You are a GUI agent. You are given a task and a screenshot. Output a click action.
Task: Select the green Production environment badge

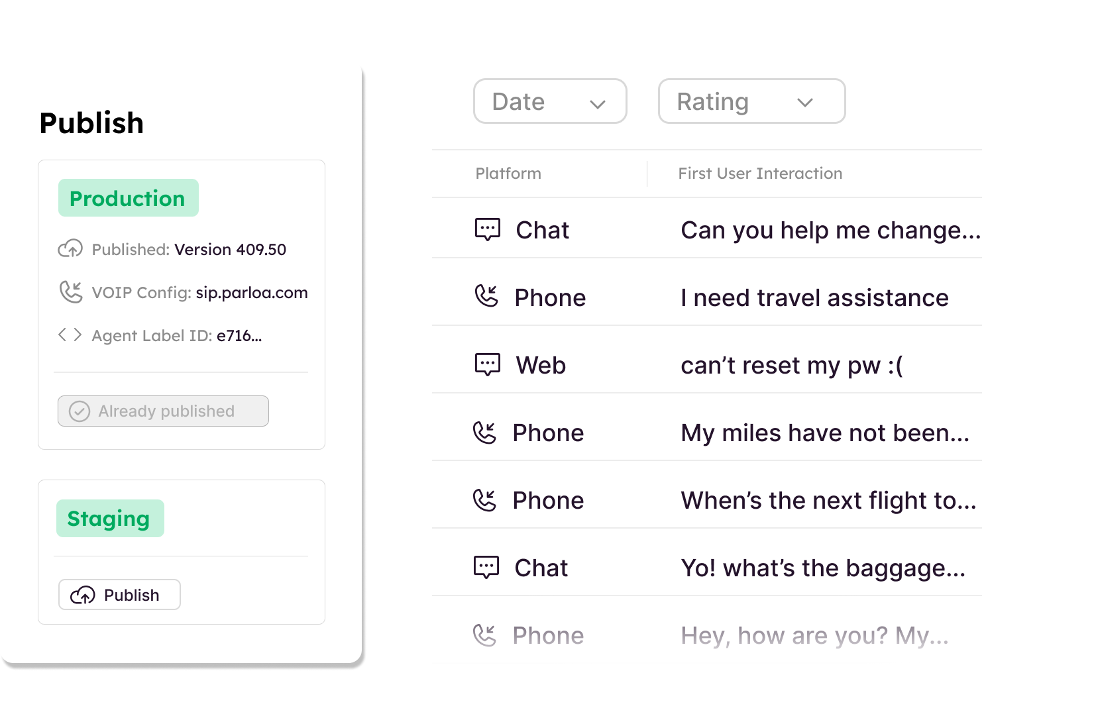pos(129,198)
